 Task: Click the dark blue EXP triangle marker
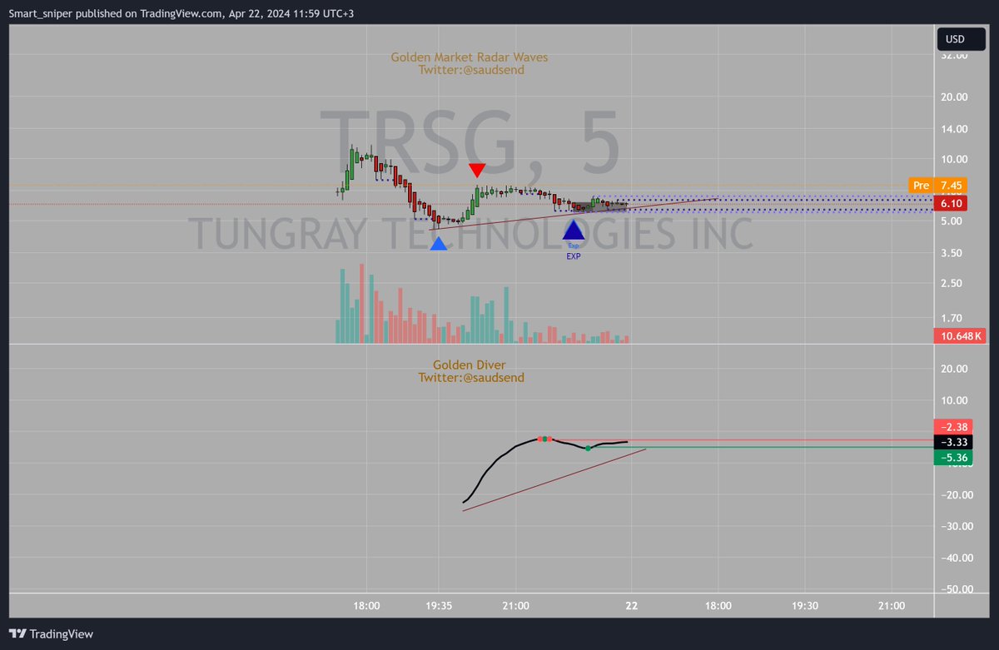pyautogui.click(x=574, y=230)
